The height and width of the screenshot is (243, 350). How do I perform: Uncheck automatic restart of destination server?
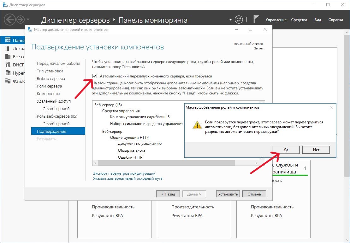(x=95, y=76)
